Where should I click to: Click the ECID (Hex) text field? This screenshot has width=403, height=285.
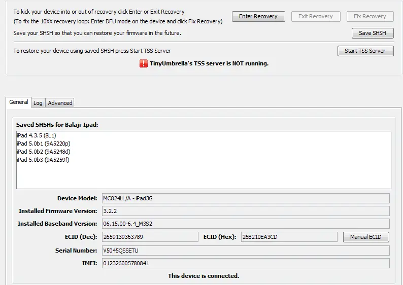pos(288,237)
